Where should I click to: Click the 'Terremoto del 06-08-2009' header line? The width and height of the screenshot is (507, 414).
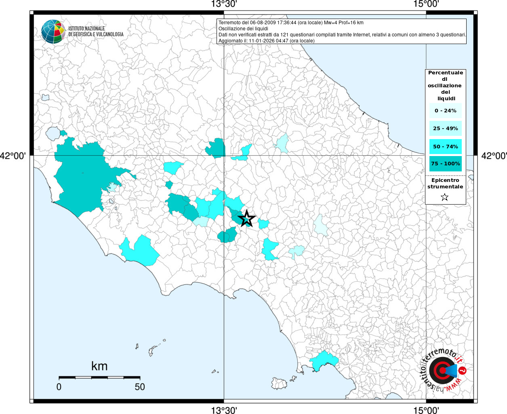(x=291, y=23)
